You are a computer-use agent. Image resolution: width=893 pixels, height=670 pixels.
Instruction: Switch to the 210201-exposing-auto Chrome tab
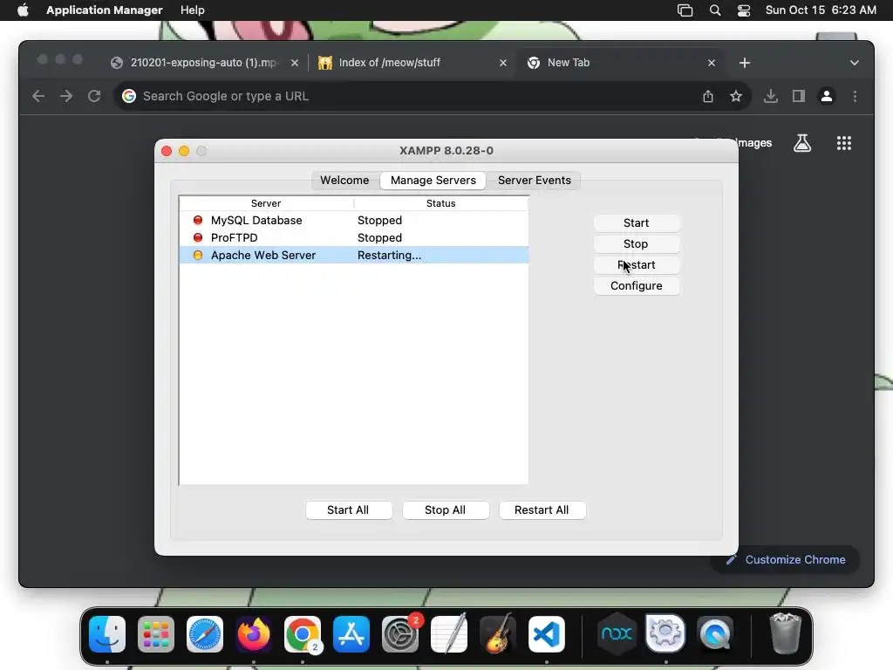[204, 63]
